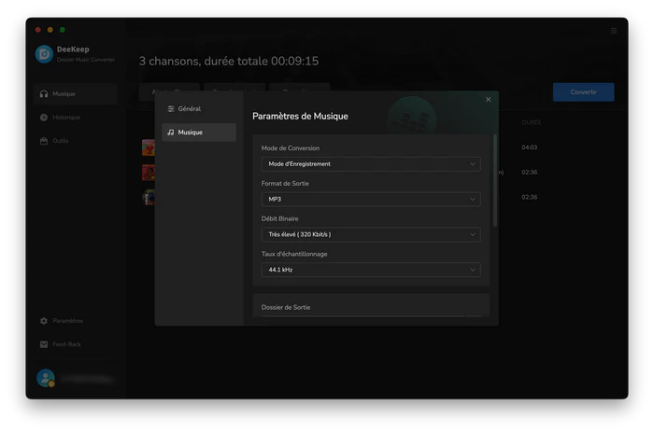The height and width of the screenshot is (433, 654).
Task: Open Feed-Back in the sidebar
Action: pyautogui.click(x=76, y=344)
